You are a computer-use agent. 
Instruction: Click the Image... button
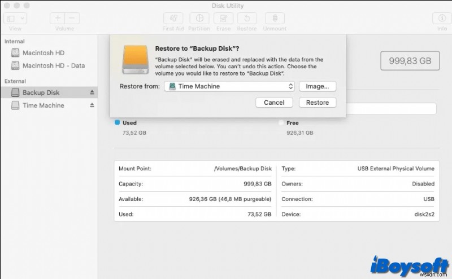[318, 86]
